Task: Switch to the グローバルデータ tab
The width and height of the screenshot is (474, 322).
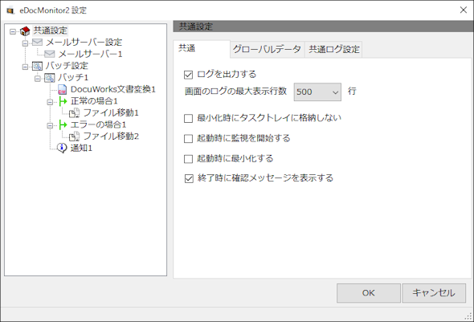Action: 267,49
